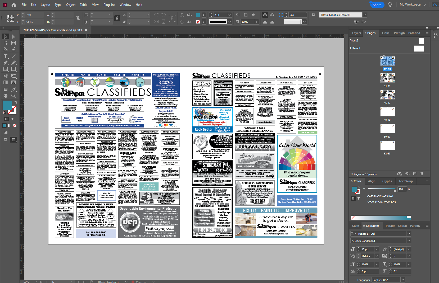Open the lightbulb Discover icon
The height and width of the screenshot is (283, 439).
390,5
